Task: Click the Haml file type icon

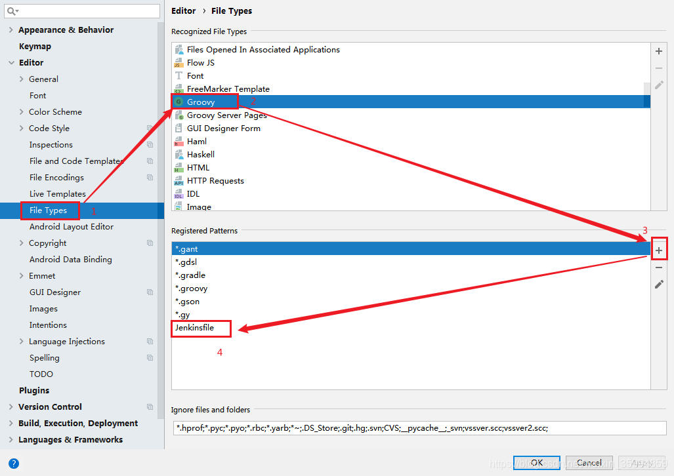Action: (x=179, y=142)
